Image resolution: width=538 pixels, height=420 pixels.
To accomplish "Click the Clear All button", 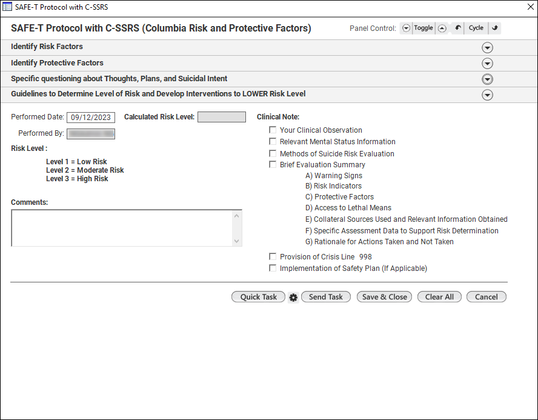I will tap(439, 297).
